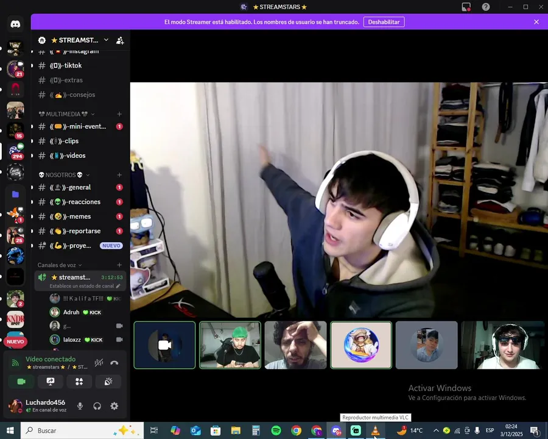Expand the STREAMSTARS server dropdown menu
548x439 pixels.
pos(106,40)
